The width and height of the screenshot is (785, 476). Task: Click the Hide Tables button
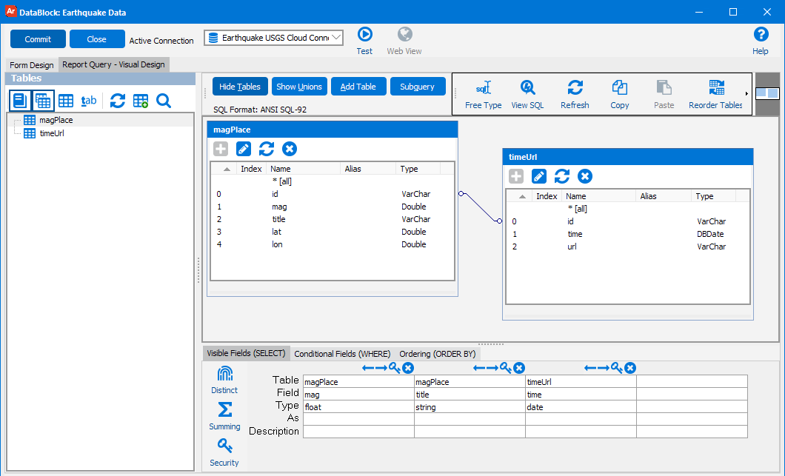pyautogui.click(x=240, y=87)
